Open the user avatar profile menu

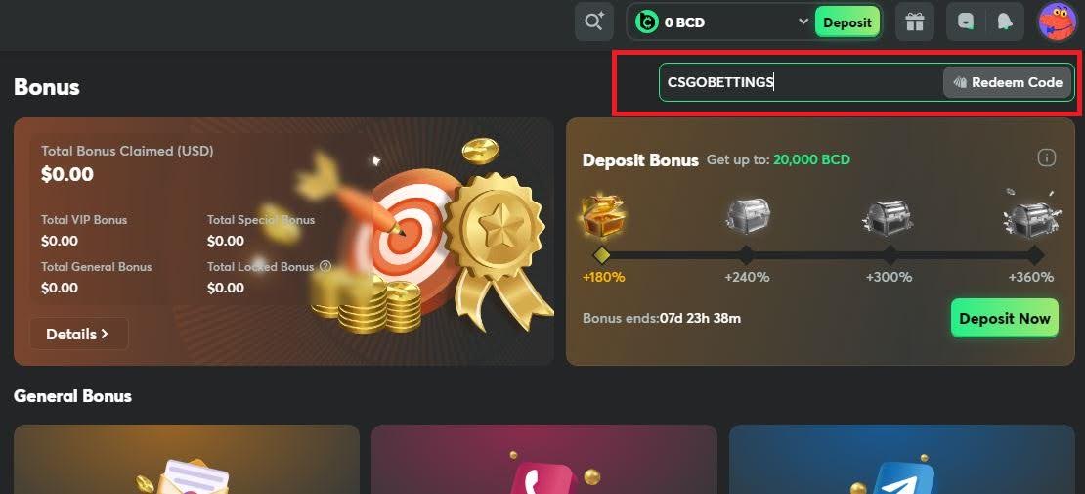(x=1058, y=22)
